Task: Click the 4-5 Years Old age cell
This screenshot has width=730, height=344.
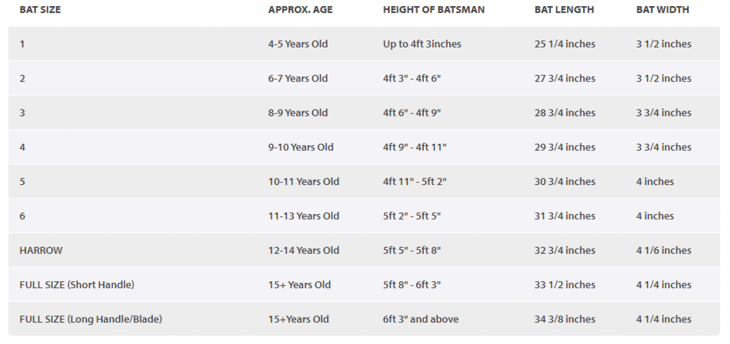Action: (x=298, y=44)
